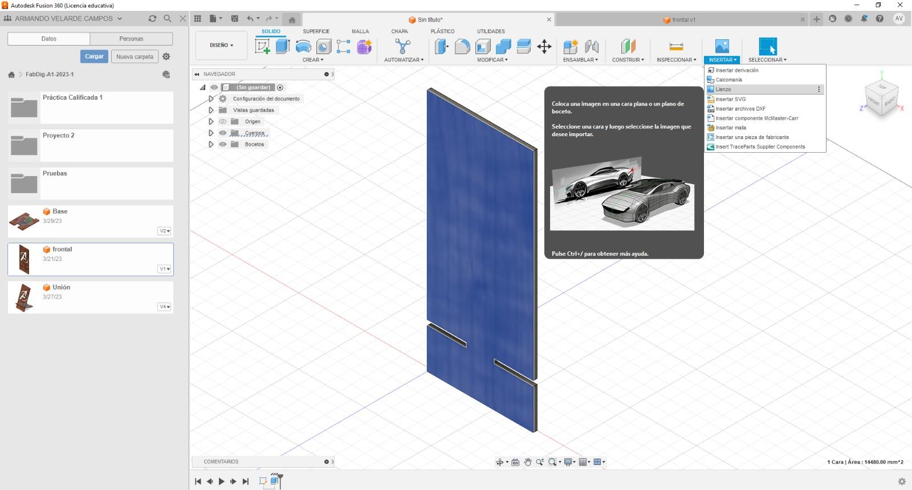The image size is (912, 490).
Task: Switch to the SUPERFICIE tab
Action: pyautogui.click(x=316, y=31)
